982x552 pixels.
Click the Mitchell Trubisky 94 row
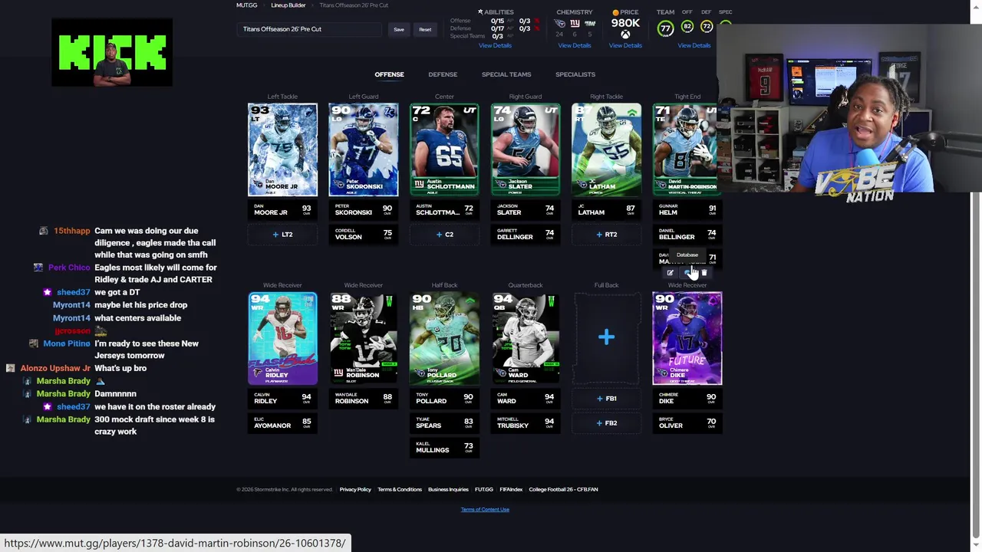526,422
